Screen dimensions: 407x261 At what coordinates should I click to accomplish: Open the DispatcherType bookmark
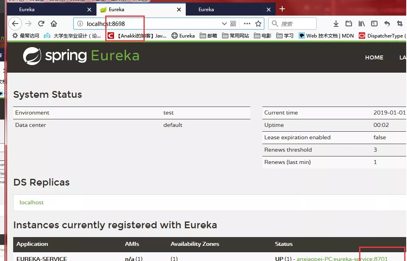pos(382,36)
